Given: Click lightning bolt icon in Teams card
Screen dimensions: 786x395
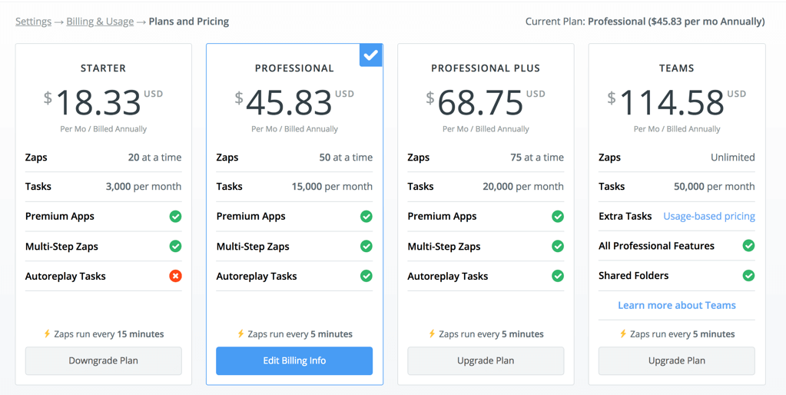Looking at the screenshot, I should click(x=623, y=334).
